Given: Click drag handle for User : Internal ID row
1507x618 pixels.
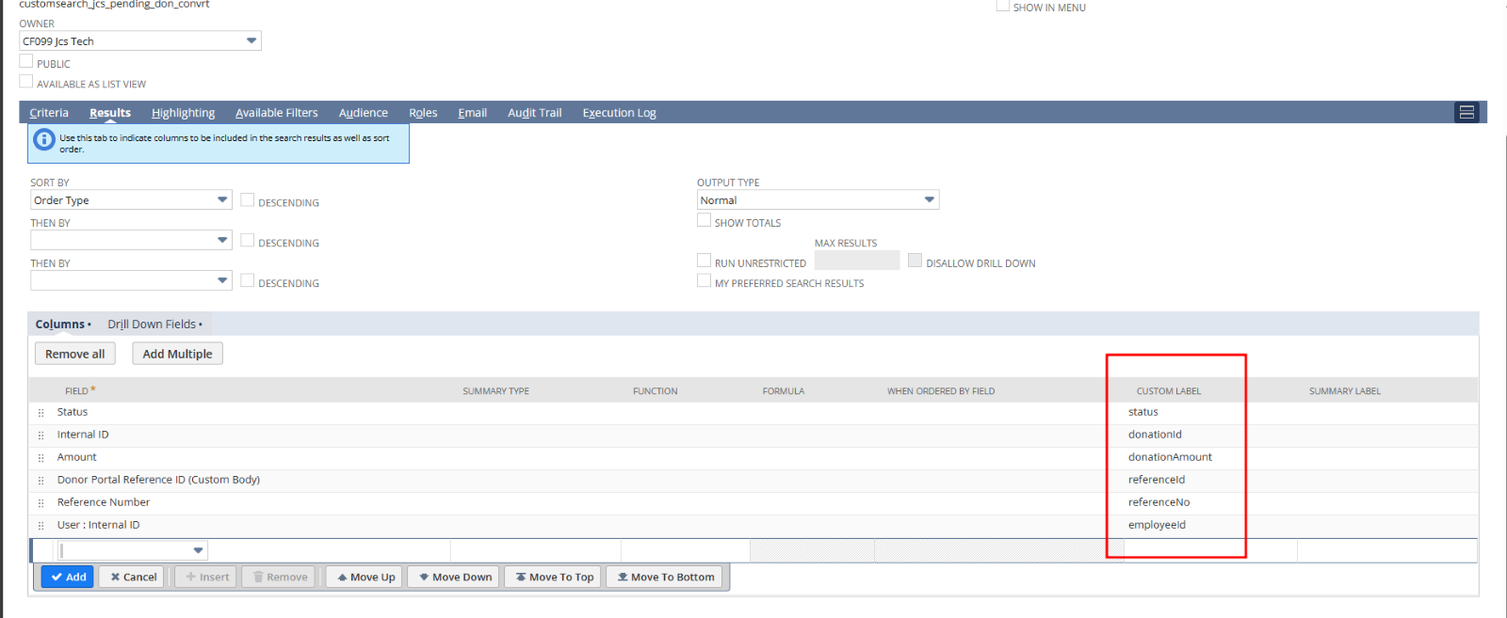Looking at the screenshot, I should click(41, 526).
